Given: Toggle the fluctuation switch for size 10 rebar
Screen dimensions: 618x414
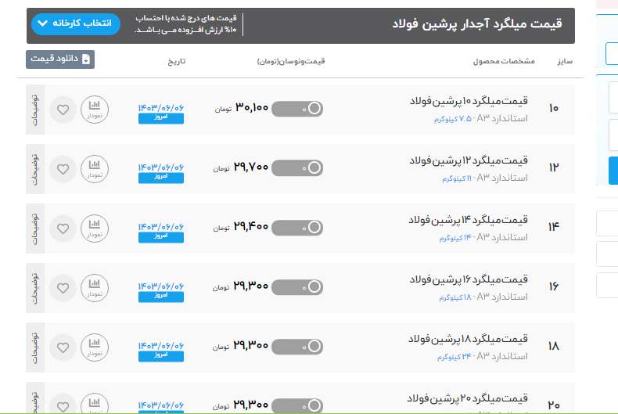Looking at the screenshot, I should (297, 109).
